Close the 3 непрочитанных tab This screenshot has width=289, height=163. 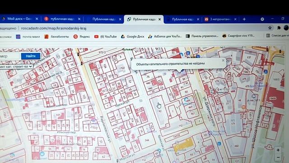click(x=235, y=19)
